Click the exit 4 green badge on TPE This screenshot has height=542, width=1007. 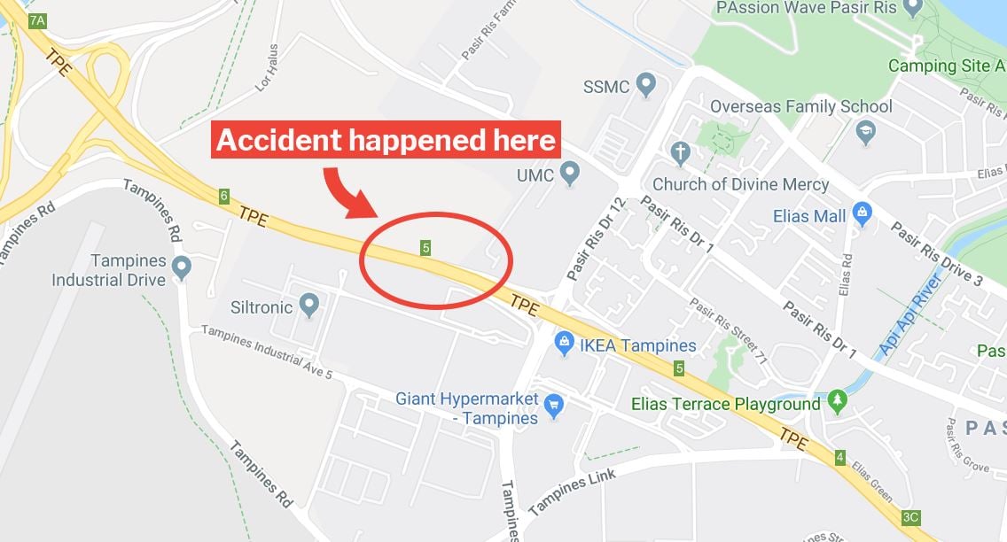840,458
